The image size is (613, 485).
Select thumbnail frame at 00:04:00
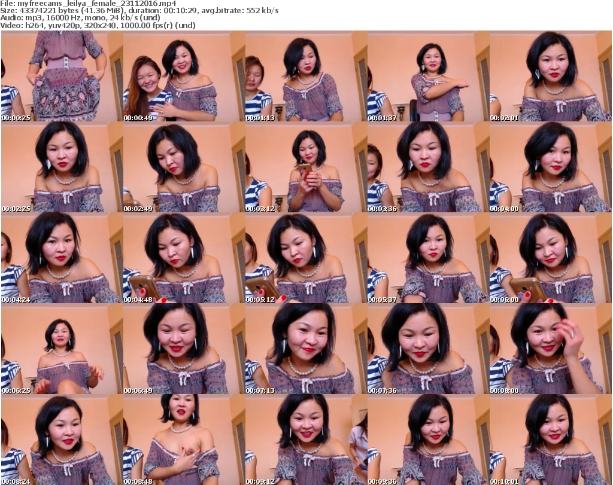[x=551, y=167]
